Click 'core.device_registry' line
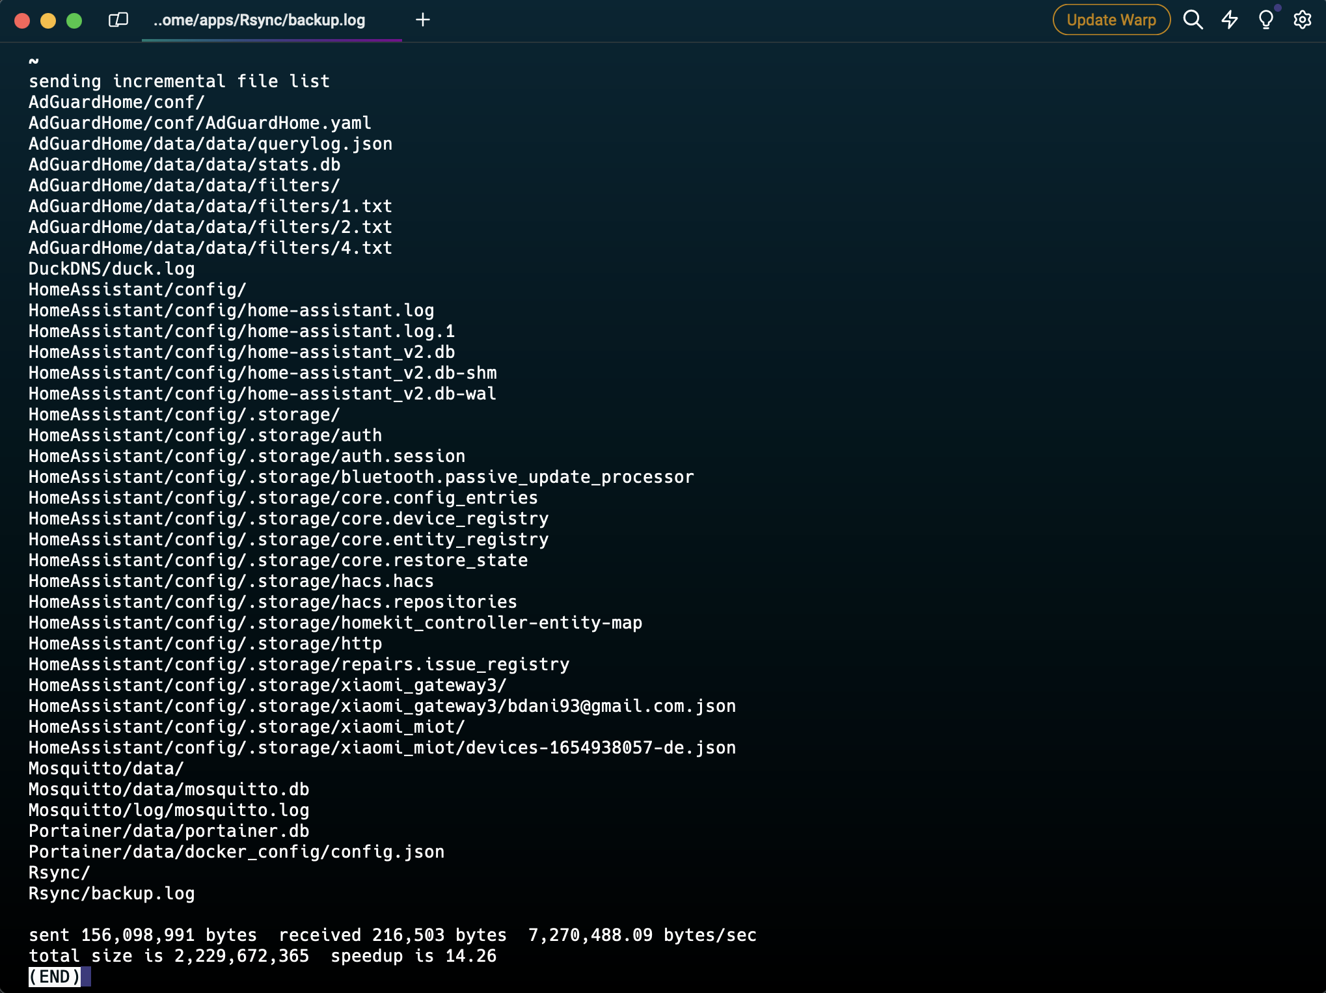Viewport: 1326px width, 993px height. click(288, 519)
